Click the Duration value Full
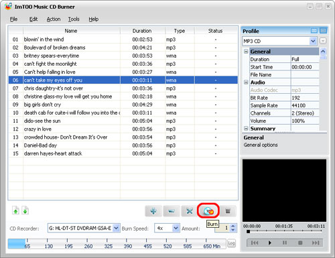This screenshot has height=258, width=335. 305,59
